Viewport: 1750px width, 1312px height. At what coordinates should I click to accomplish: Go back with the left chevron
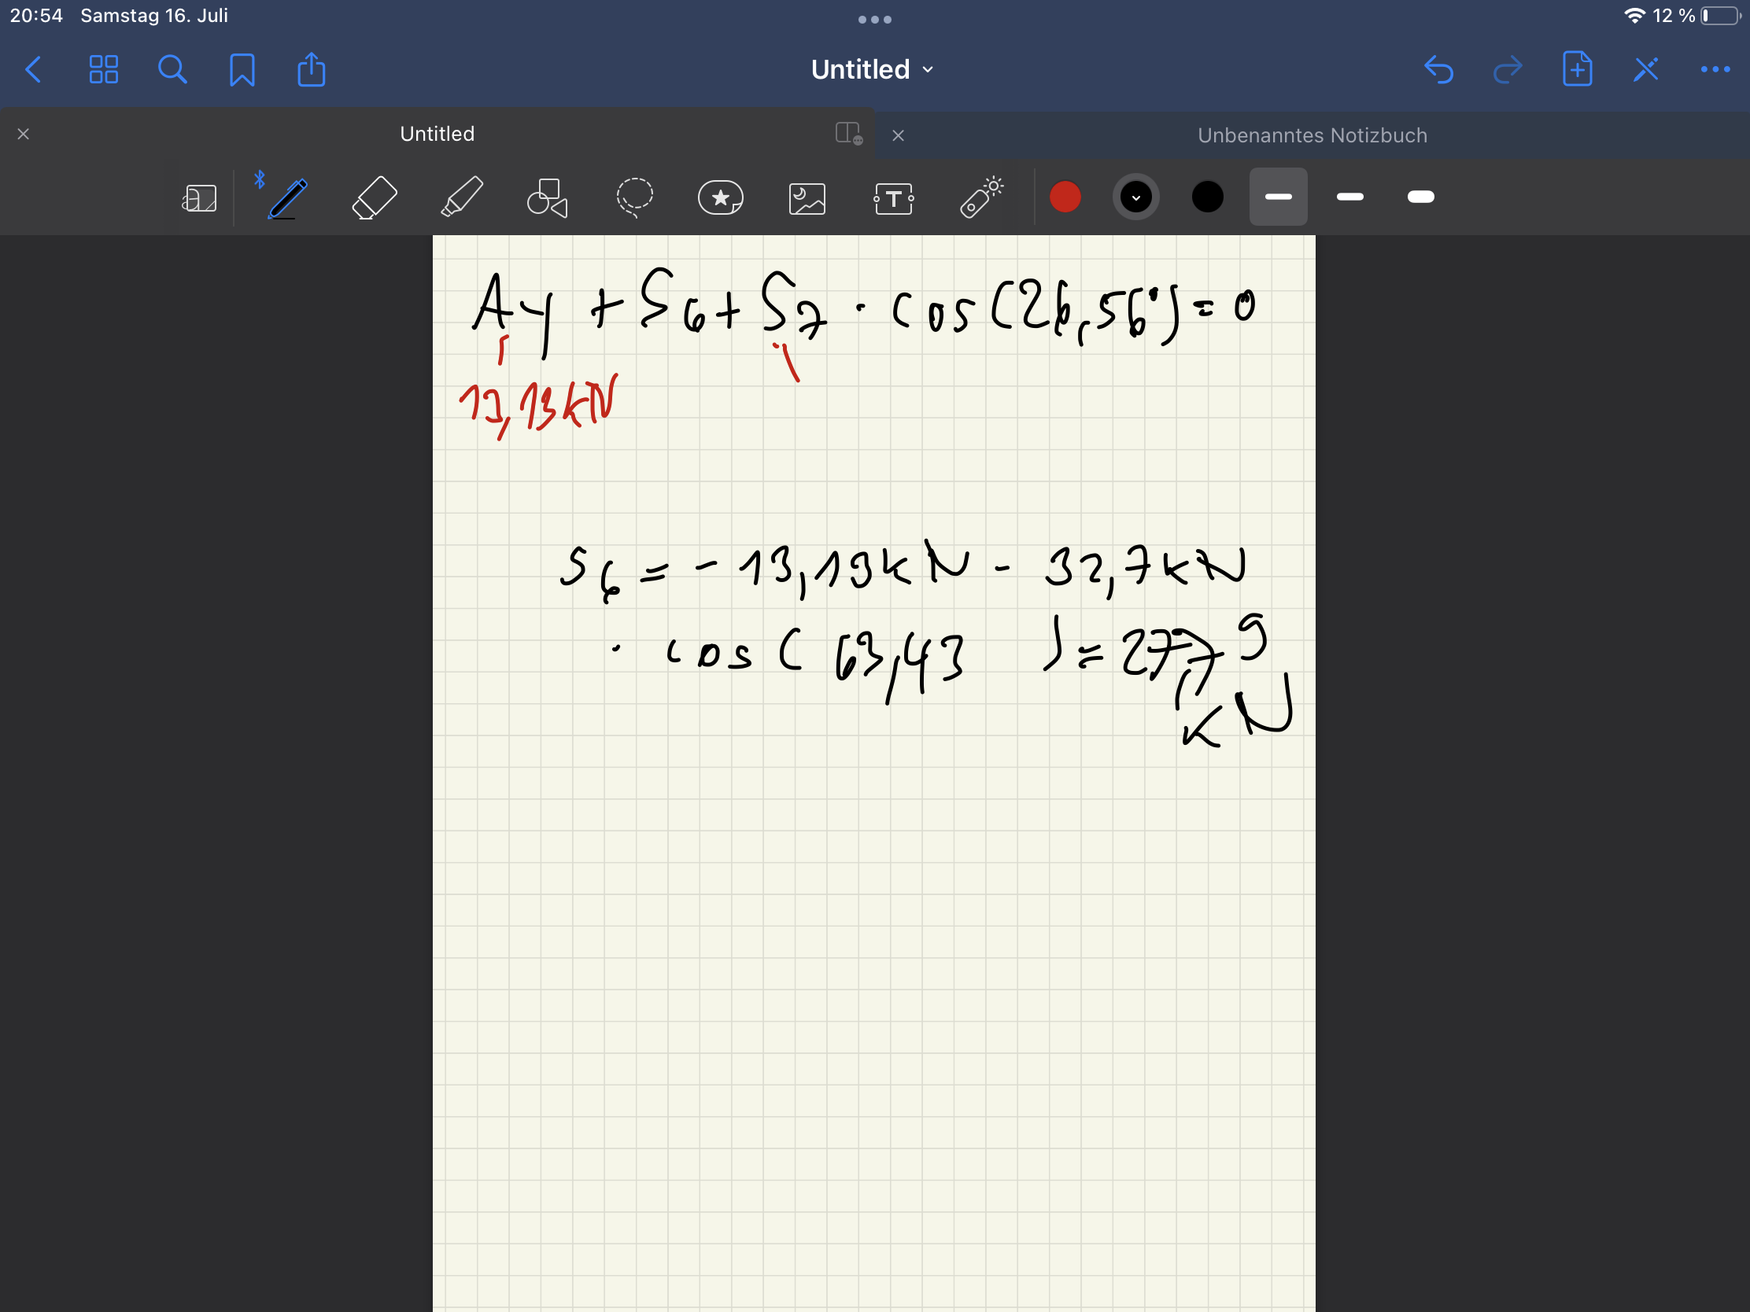[33, 69]
